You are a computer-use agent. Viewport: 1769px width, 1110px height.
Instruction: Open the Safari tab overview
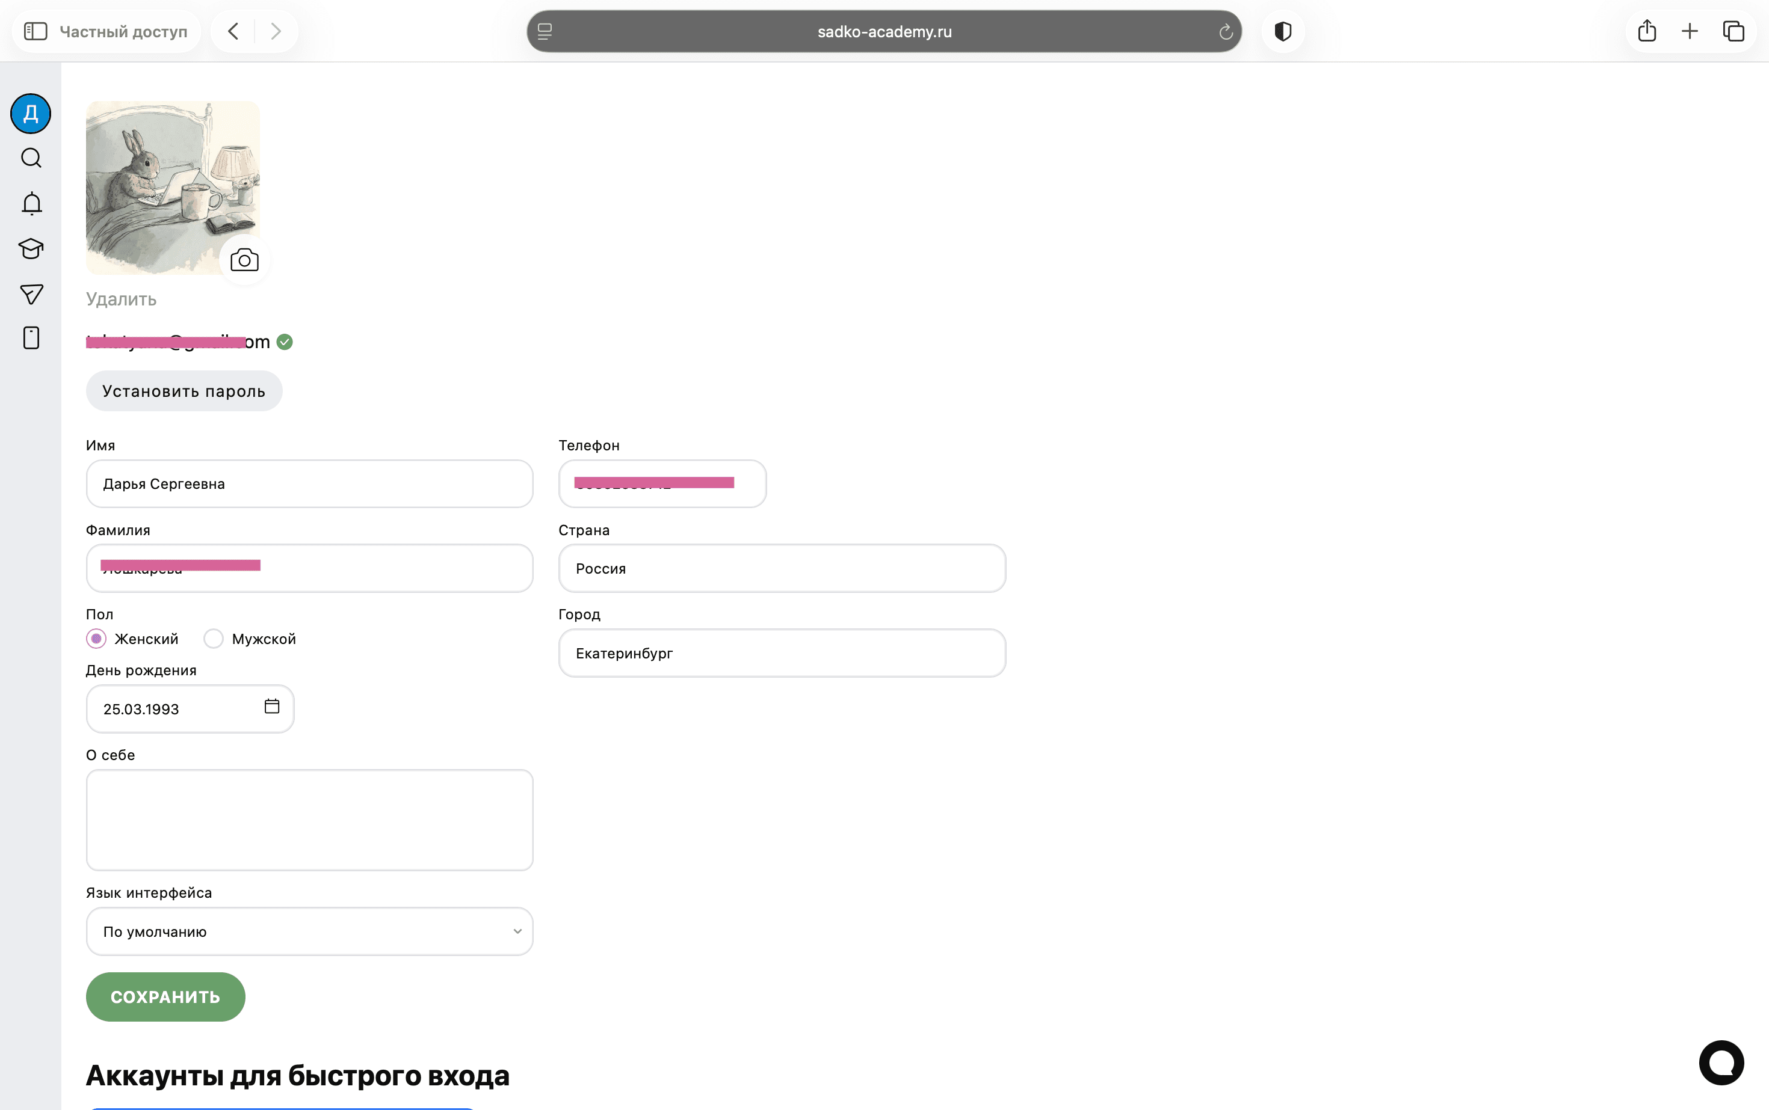(1733, 31)
